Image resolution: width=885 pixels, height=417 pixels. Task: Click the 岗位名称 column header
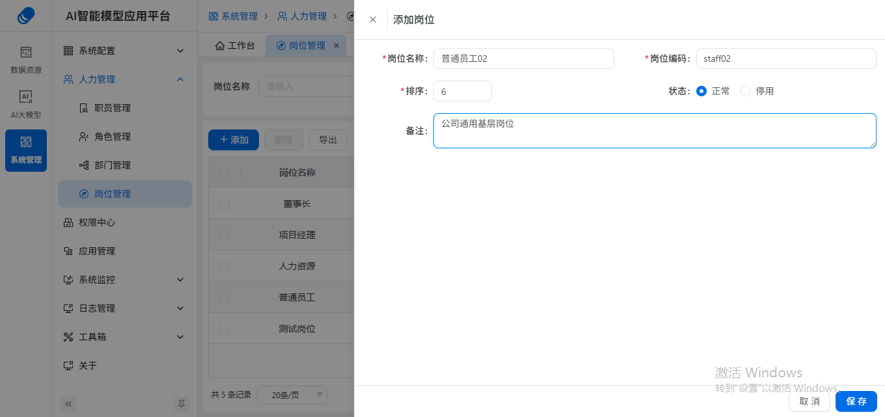click(x=297, y=173)
